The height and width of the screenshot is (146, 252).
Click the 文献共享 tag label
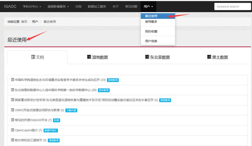tap(71, 110)
